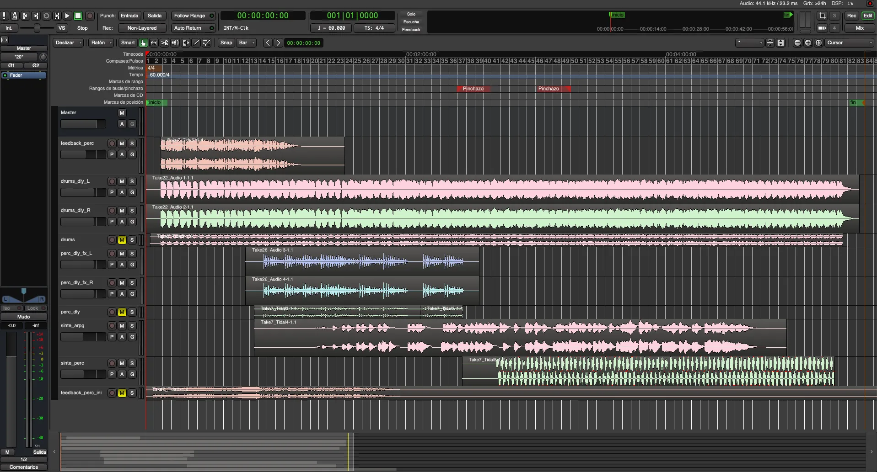Start playback with the play icon
Image resolution: width=877 pixels, height=472 pixels.
pyautogui.click(x=67, y=16)
